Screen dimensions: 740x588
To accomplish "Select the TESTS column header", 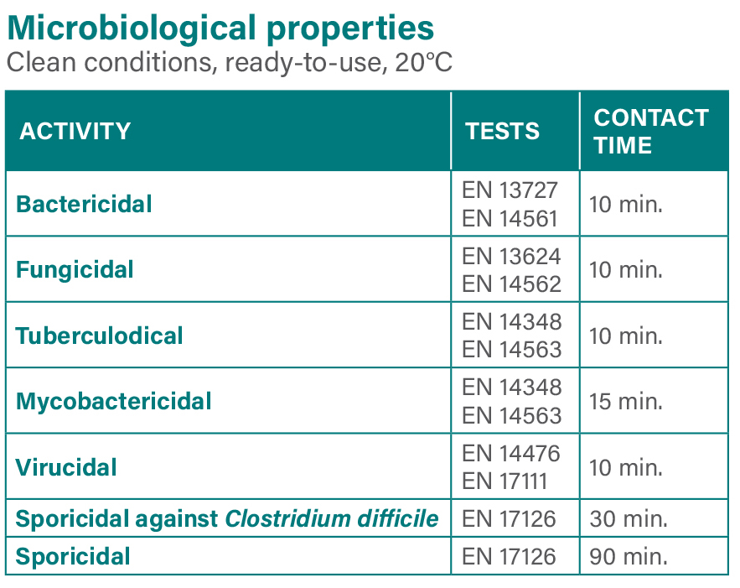I will click(x=502, y=132).
